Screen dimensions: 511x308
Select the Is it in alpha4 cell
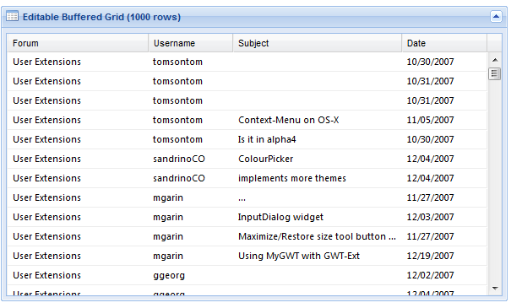317,139
